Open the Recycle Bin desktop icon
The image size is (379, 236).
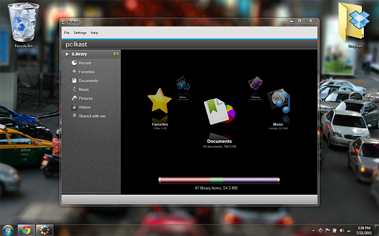coord(23,25)
